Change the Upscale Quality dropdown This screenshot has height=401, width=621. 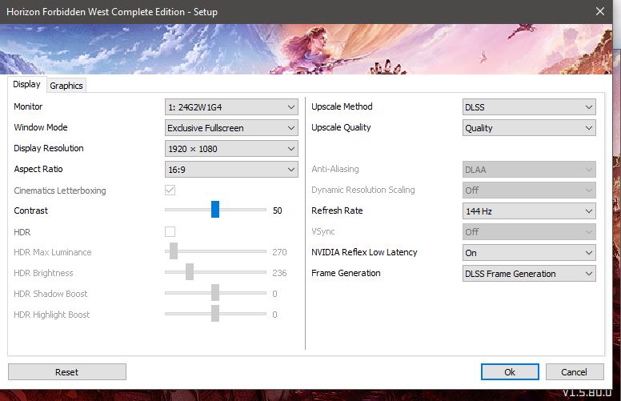[x=529, y=128]
